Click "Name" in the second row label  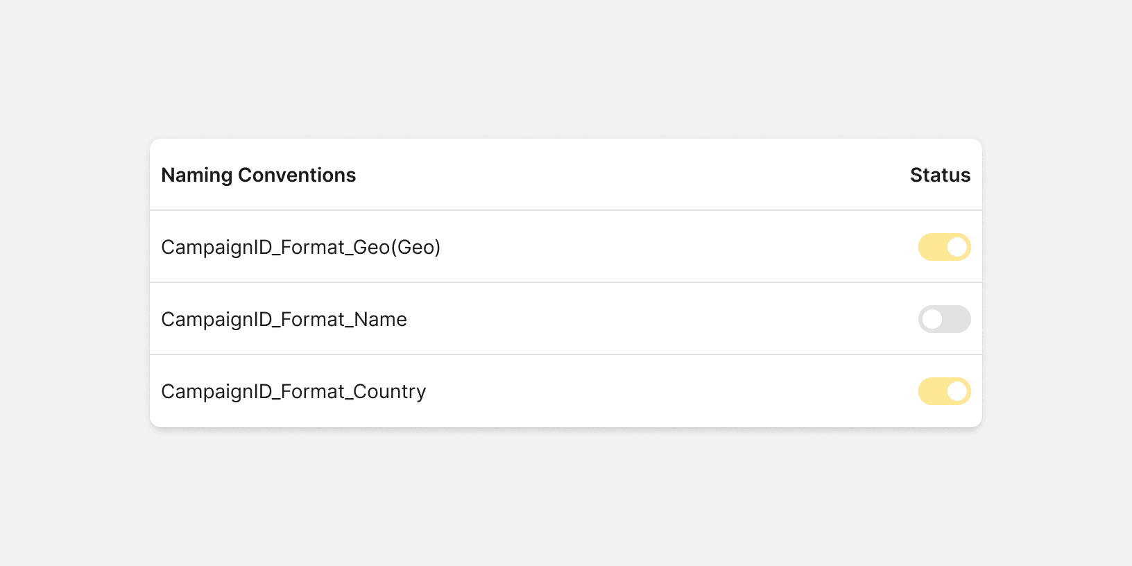click(380, 319)
